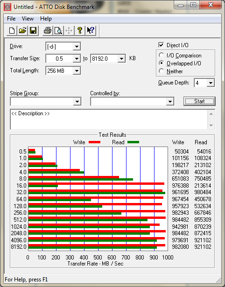Open Print Preview toolbar icon
This screenshot has height=287, width=225.
click(x=58, y=30)
